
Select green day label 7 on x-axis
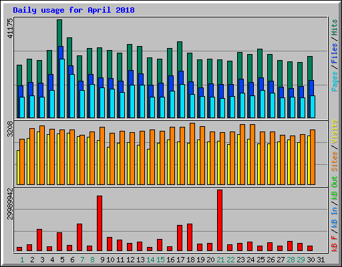pos(82,260)
